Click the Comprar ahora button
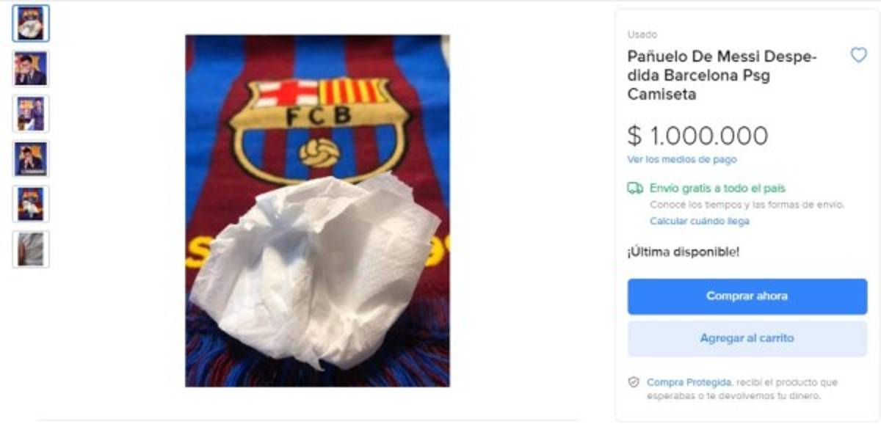Viewport: 881px width, 424px height. click(746, 296)
